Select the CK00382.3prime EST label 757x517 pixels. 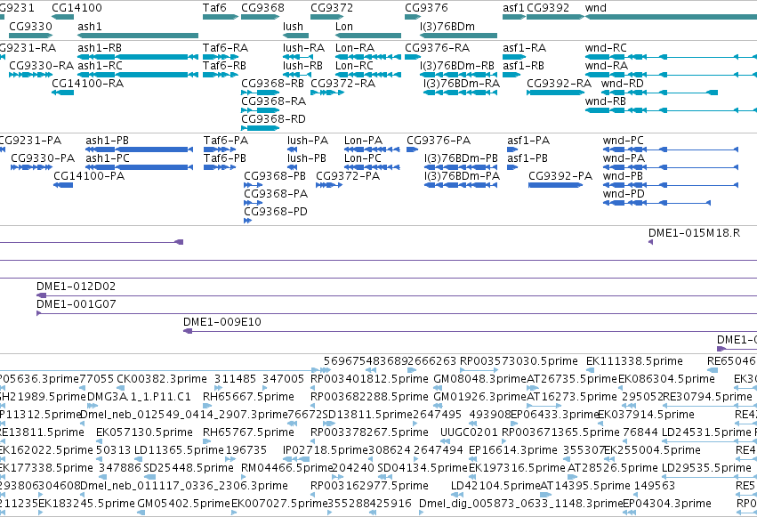(x=162, y=379)
